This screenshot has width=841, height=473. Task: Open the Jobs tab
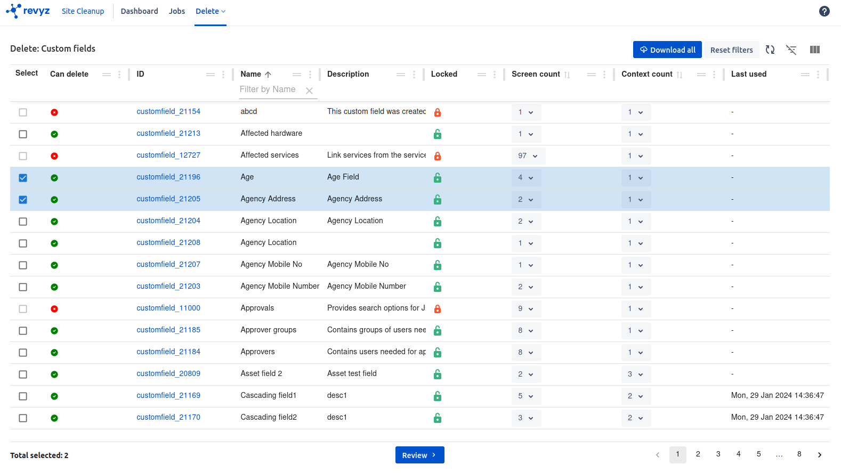click(x=177, y=11)
